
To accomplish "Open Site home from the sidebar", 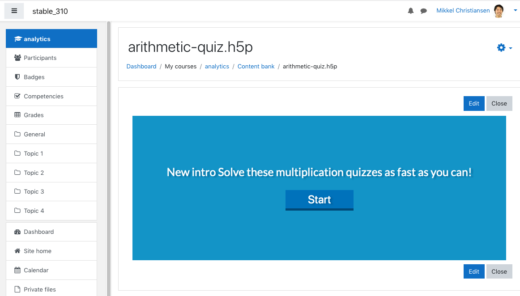I will click(51, 251).
